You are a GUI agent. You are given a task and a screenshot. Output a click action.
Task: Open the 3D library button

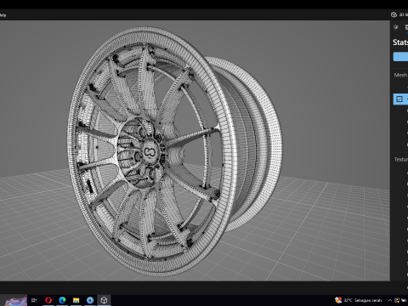click(399, 14)
